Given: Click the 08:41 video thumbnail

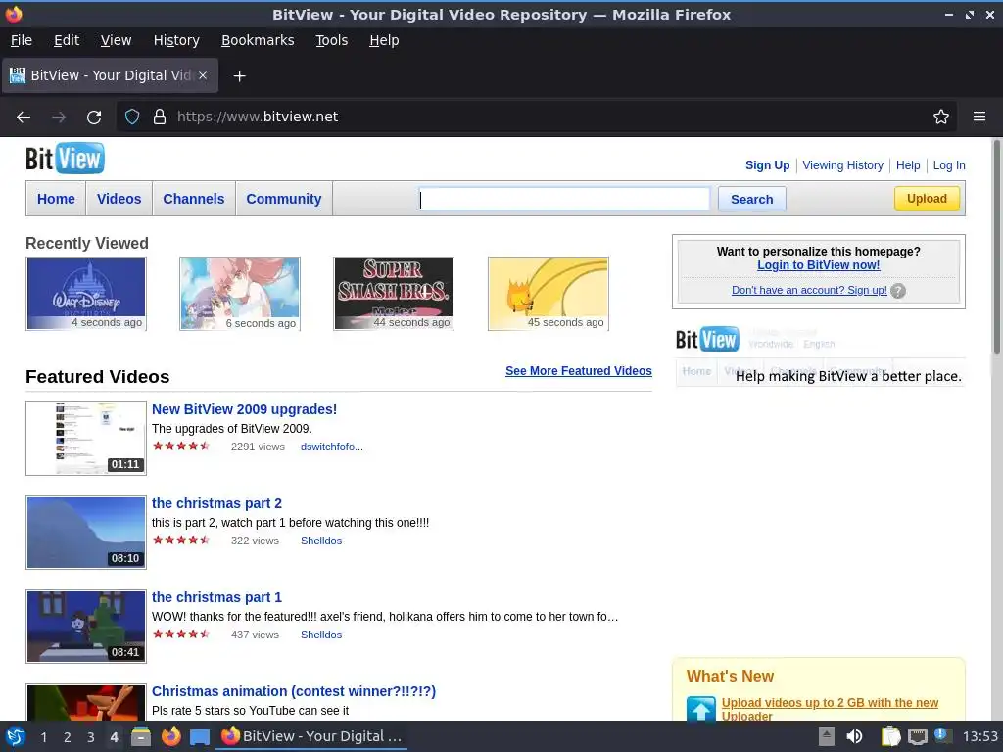Looking at the screenshot, I should (86, 627).
